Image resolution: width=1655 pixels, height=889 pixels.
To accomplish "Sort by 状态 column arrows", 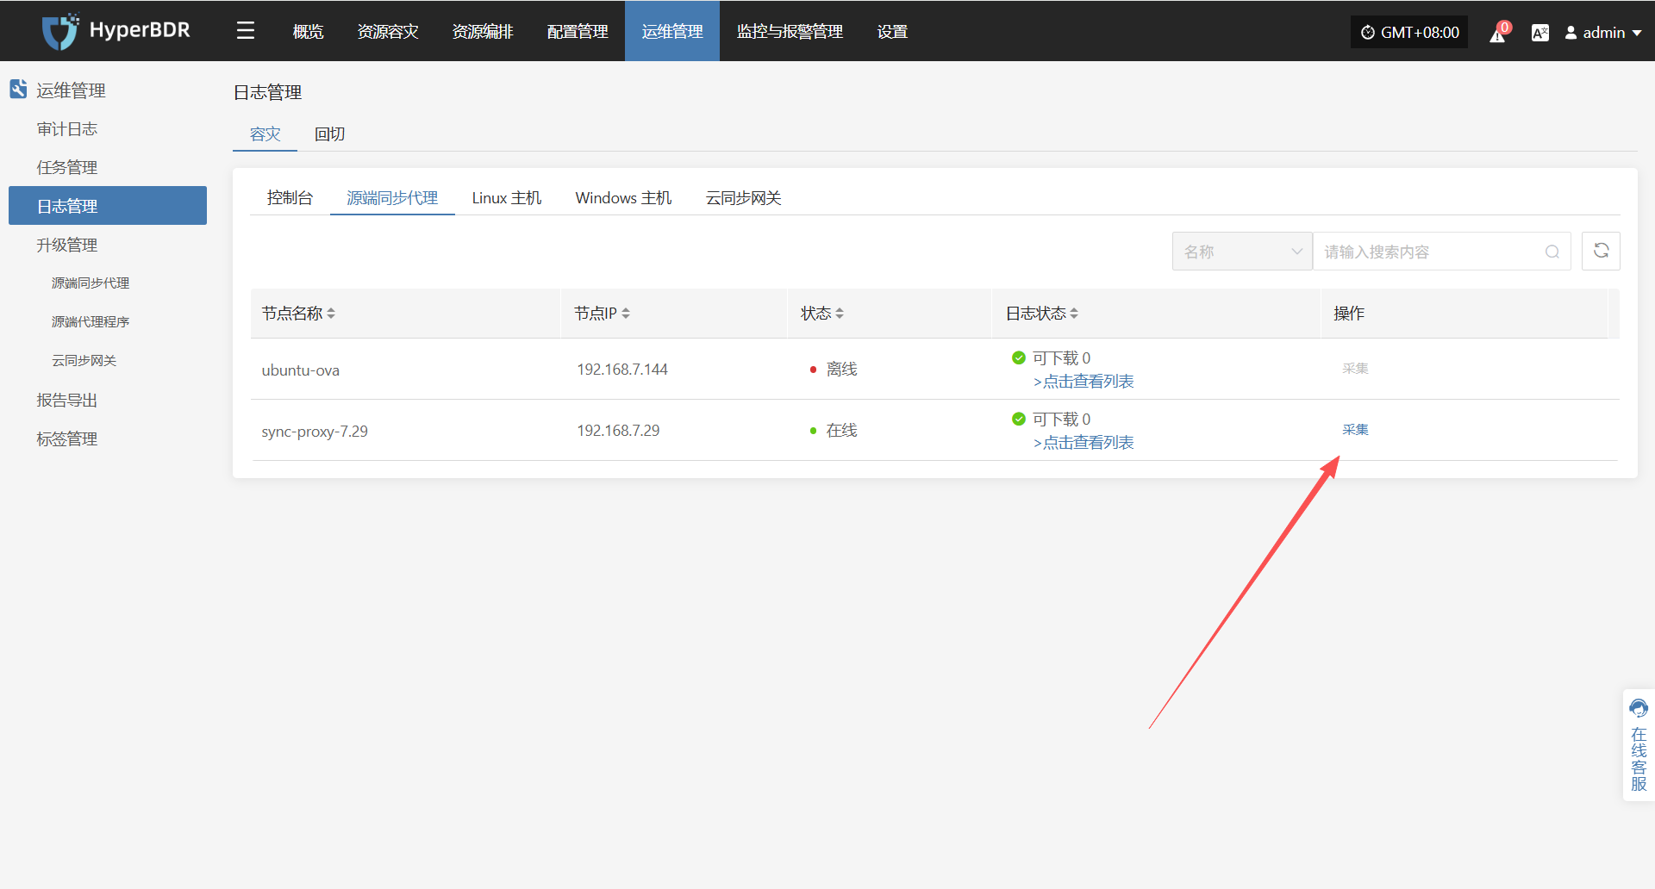I will click(840, 314).
